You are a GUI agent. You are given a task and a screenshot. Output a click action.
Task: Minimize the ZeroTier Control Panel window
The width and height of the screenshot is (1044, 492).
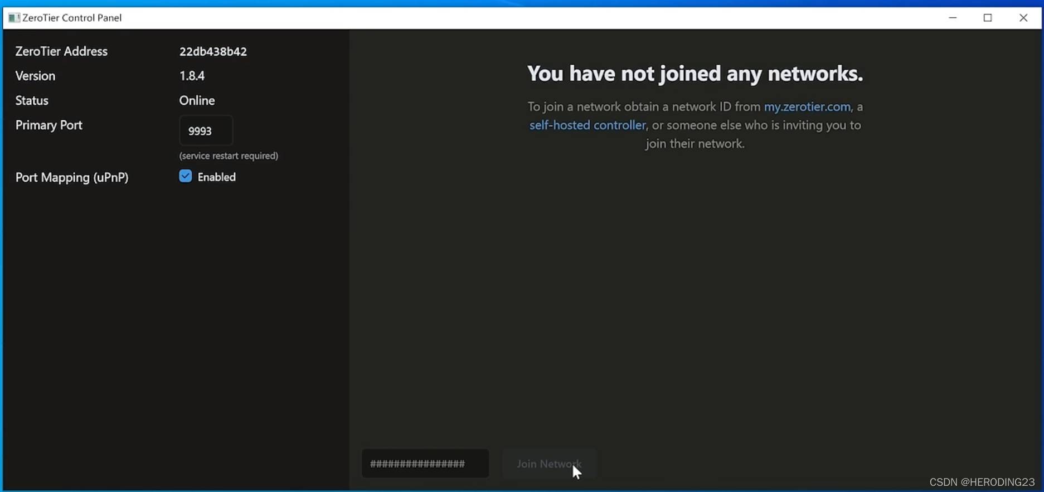coord(953,18)
